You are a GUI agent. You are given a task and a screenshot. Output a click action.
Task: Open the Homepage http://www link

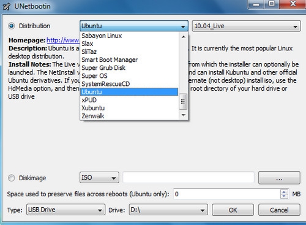click(x=63, y=40)
